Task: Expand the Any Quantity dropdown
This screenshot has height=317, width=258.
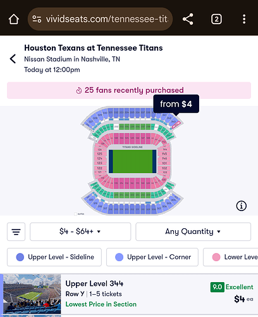Action: click(193, 231)
